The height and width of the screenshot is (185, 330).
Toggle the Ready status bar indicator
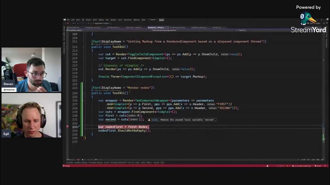click(x=67, y=166)
